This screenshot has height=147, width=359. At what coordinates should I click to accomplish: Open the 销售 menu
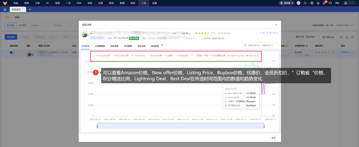click(27, 3)
